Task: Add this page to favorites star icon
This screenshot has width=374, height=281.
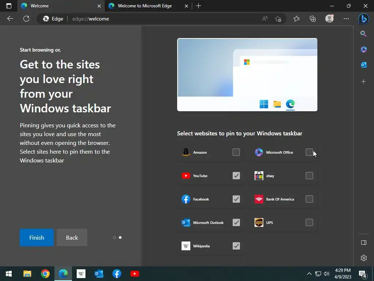Action: (278, 19)
